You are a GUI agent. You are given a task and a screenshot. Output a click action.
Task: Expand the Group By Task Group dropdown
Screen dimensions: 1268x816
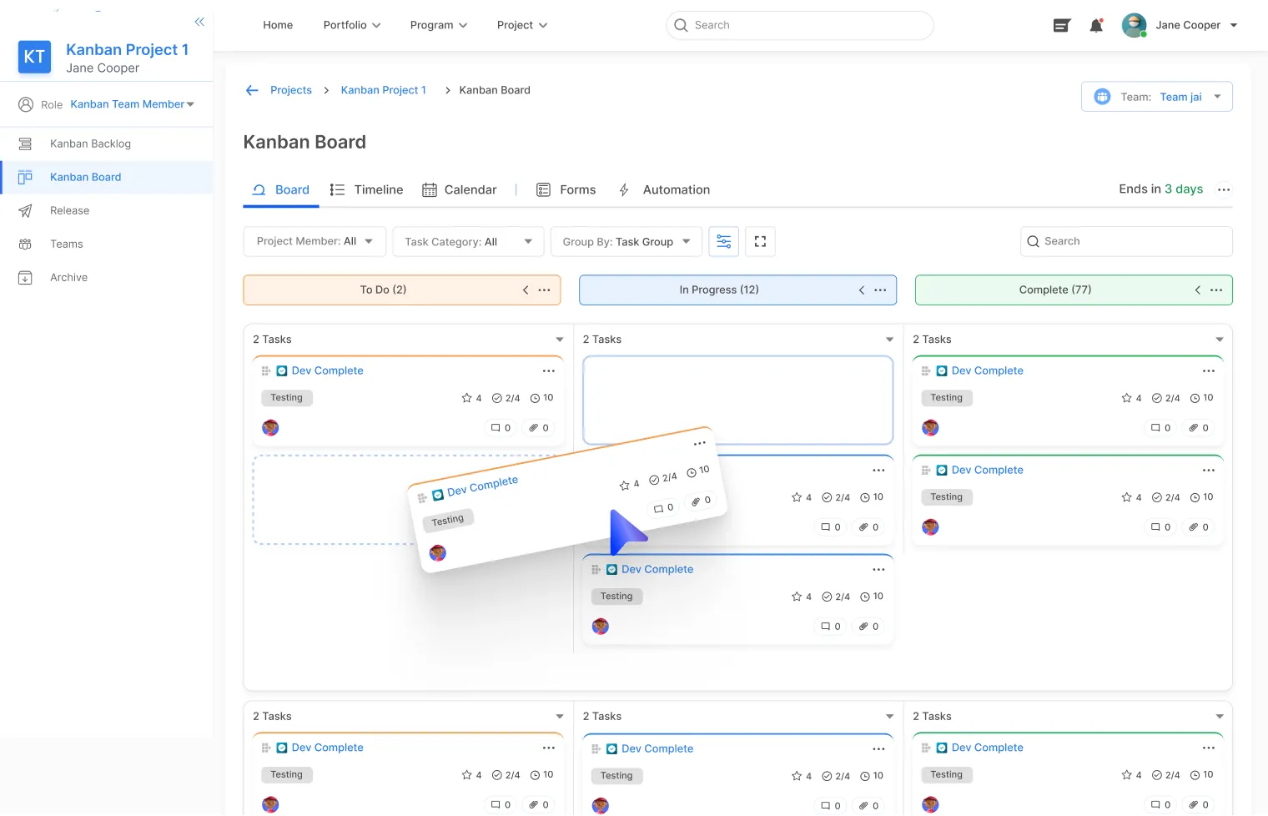point(626,242)
